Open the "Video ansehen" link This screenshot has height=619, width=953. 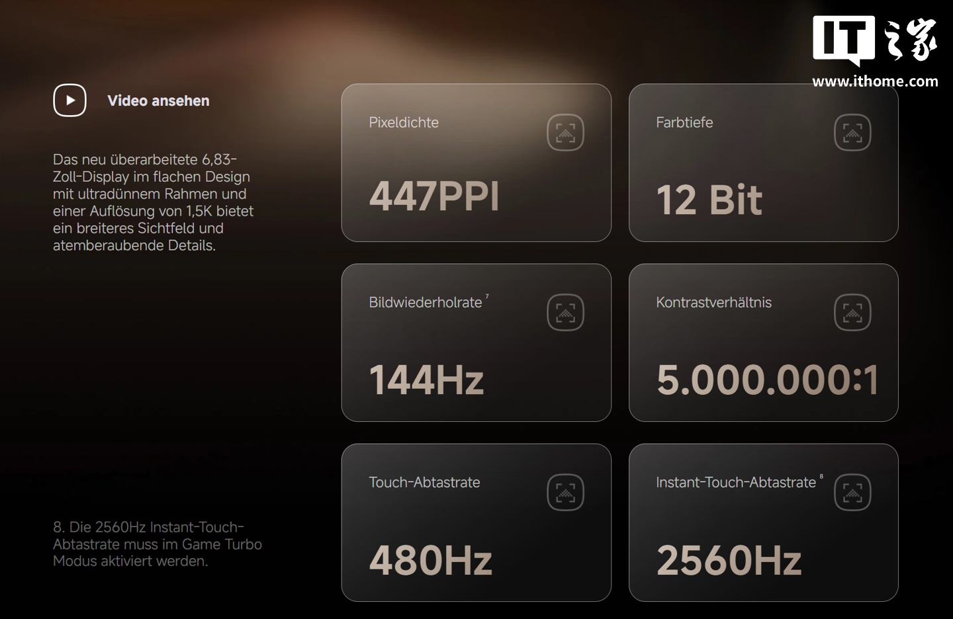coord(158,101)
